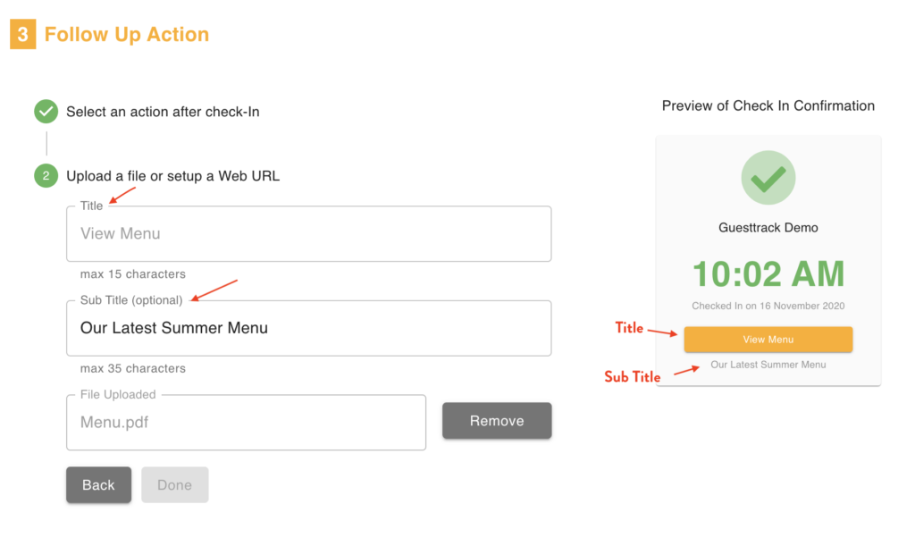Click the Guesttrack Demo label in preview
This screenshot has width=915, height=538.
[x=768, y=227]
